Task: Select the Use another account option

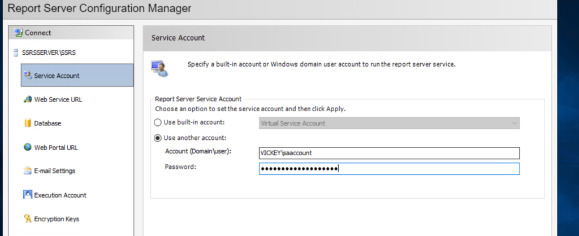Action: (x=158, y=138)
